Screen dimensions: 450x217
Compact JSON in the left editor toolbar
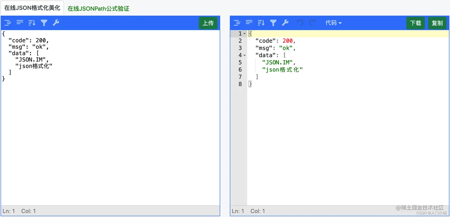[20, 22]
